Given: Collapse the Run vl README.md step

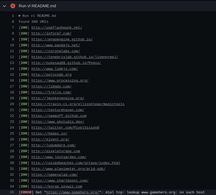Looking at the screenshot, I should (4, 6).
